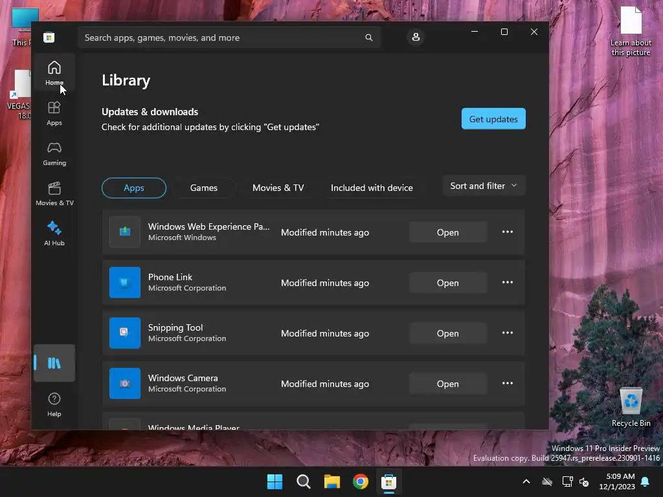Screen dimensions: 663x497
Task: Open more options for Snipping Tool
Action: click(508, 333)
